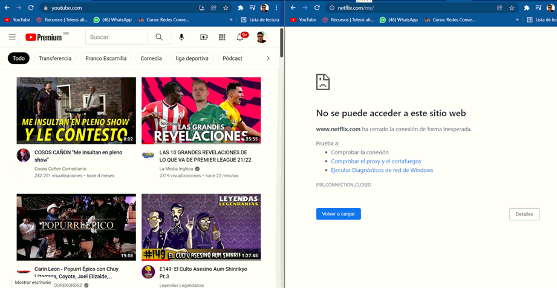Bookmark youtube.com with the star icon
The height and width of the screenshot is (288, 557).
point(226,8)
